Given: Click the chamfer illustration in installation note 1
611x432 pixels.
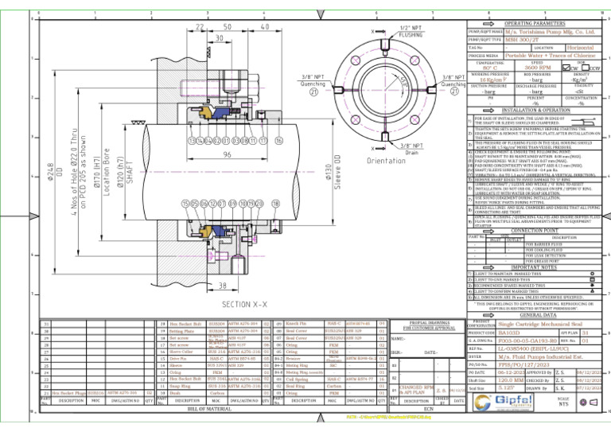Looking at the screenshot, I should click(x=583, y=121).
